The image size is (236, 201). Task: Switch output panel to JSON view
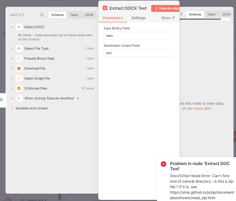click(226, 14)
